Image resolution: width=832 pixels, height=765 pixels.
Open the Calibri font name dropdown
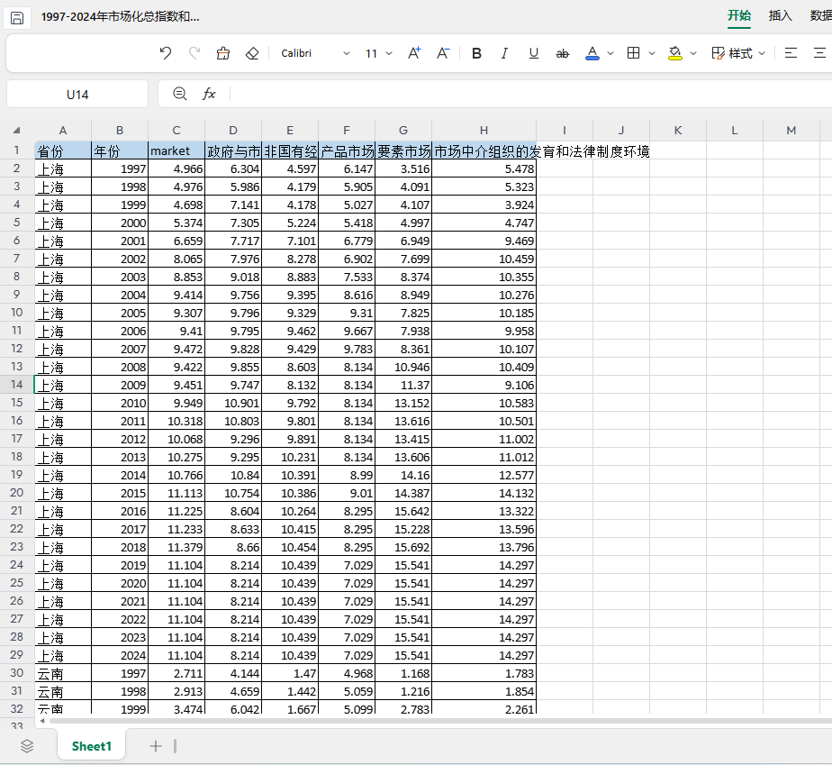point(315,53)
